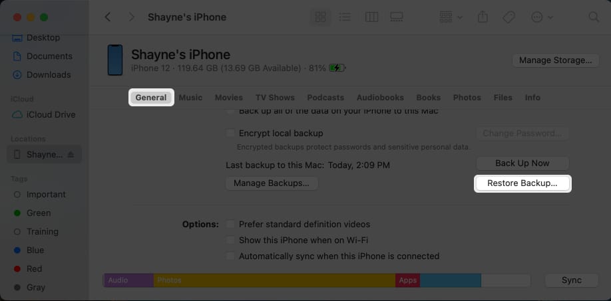Switch to the Files tab

503,98
